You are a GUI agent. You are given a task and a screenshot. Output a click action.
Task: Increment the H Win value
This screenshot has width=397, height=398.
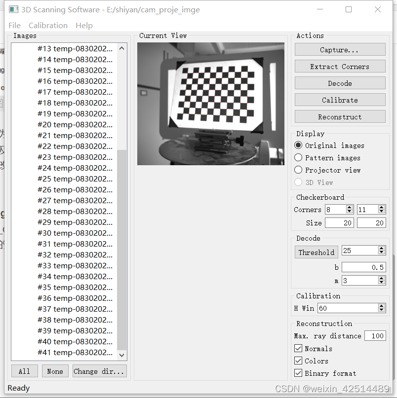[x=381, y=306]
